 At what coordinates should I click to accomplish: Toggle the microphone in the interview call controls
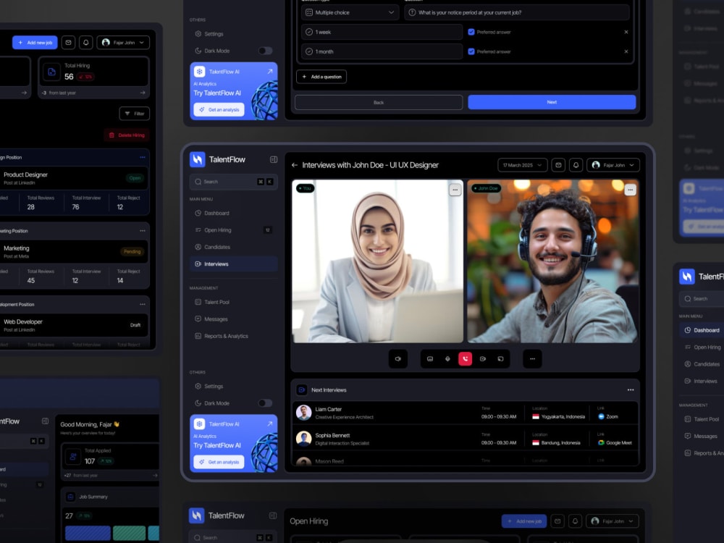coord(447,359)
